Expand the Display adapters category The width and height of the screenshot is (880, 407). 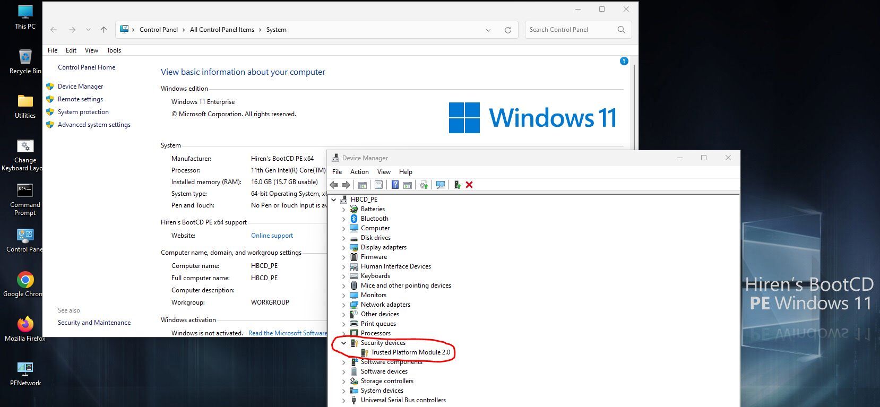(343, 247)
